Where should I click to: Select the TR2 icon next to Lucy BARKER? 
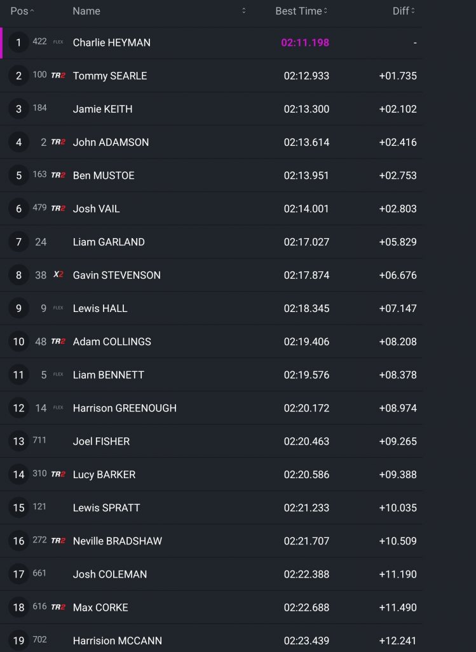(58, 474)
